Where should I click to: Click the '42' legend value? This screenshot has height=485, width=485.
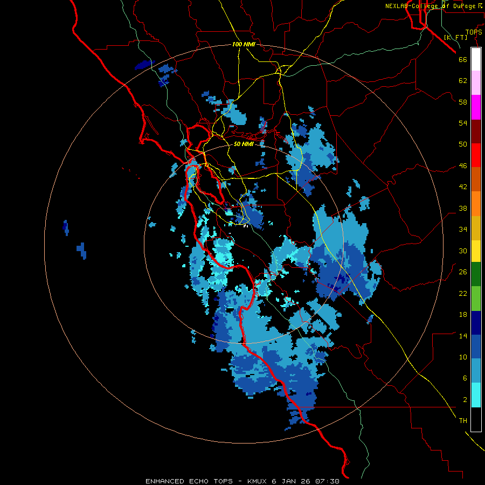pos(463,187)
